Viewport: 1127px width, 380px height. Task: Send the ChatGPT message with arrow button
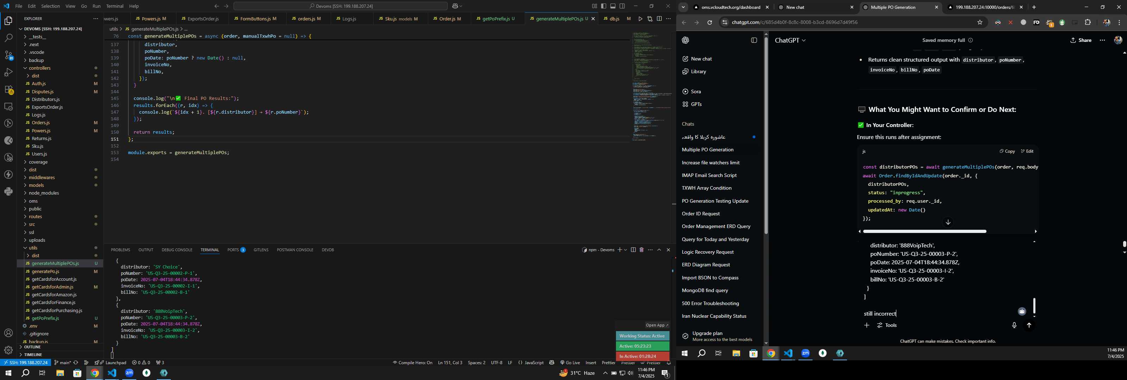[x=1029, y=325]
